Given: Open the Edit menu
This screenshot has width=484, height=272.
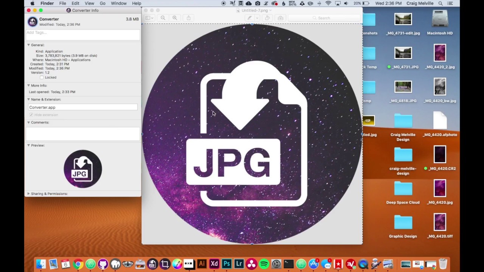Looking at the screenshot, I should tap(75, 3).
